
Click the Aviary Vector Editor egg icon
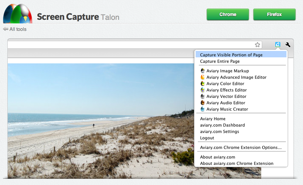pos(203,96)
